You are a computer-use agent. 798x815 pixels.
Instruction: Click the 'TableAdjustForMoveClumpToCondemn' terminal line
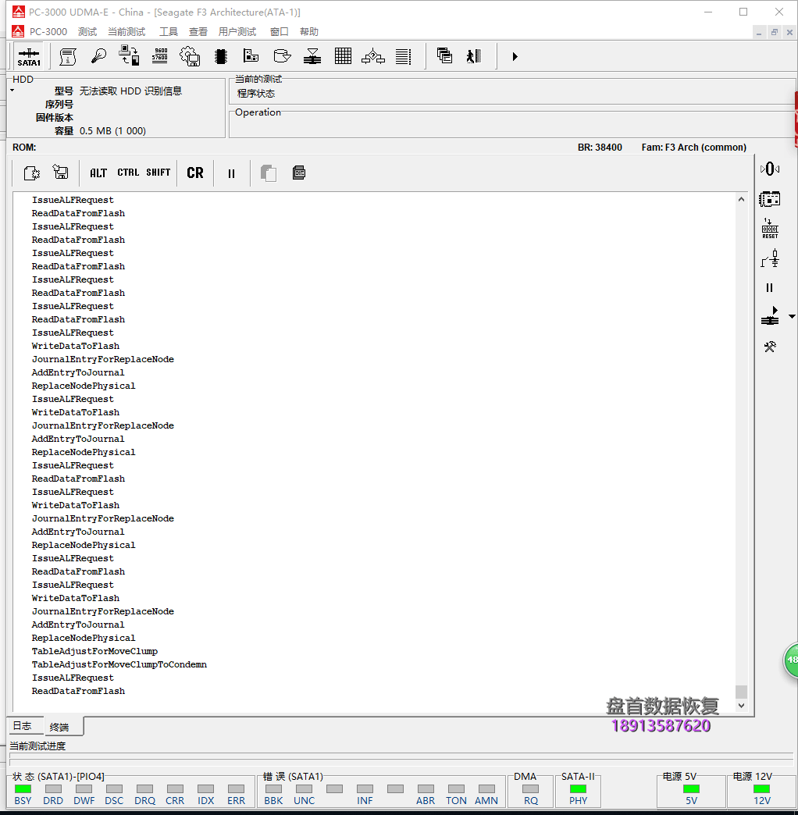[119, 664]
